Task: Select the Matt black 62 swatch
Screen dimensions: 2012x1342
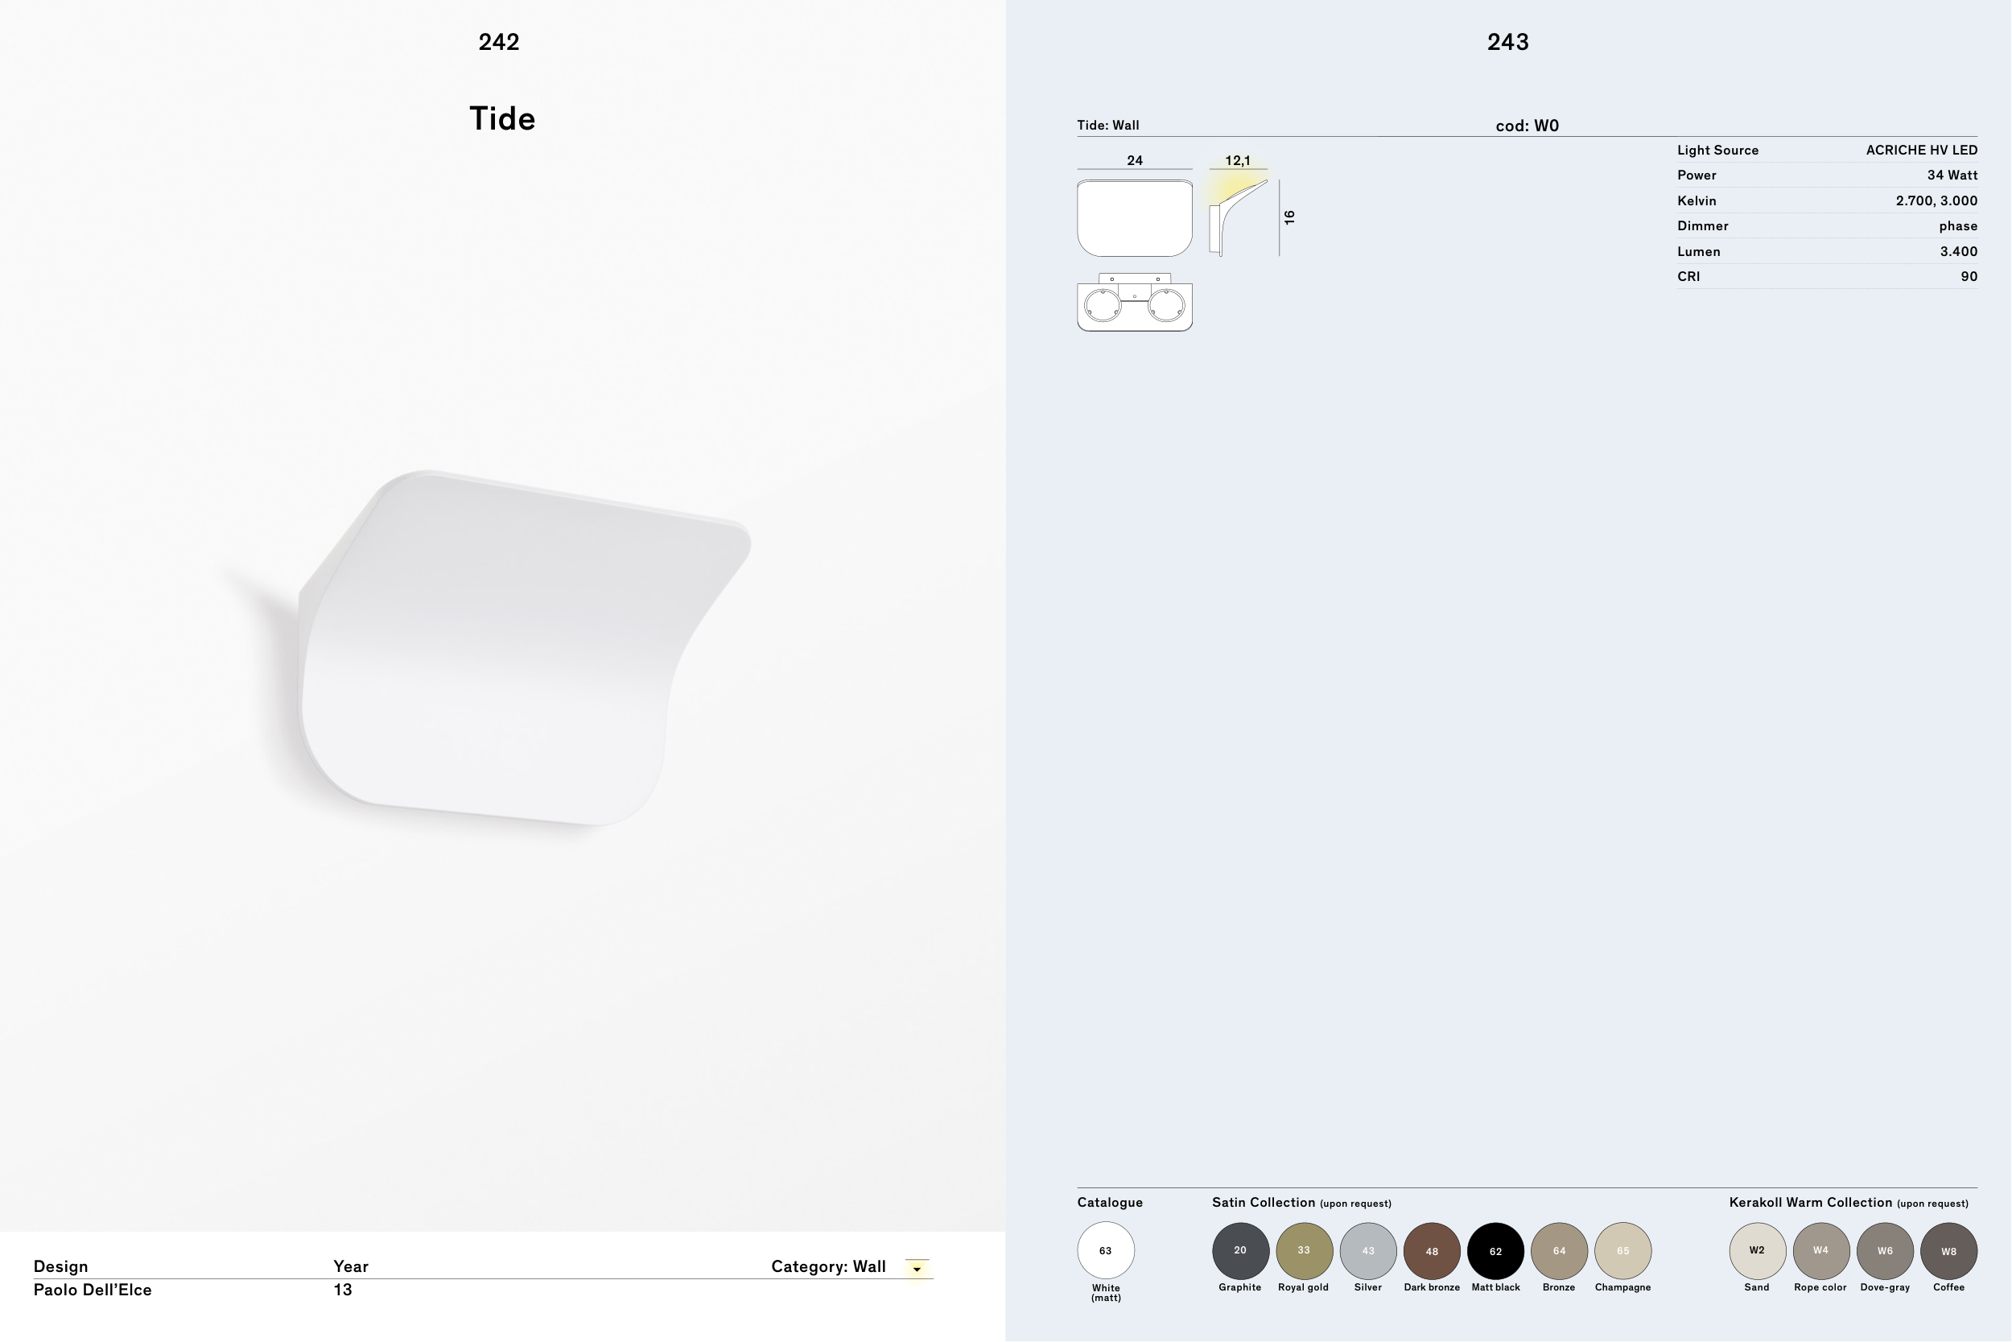Action: (1495, 1250)
